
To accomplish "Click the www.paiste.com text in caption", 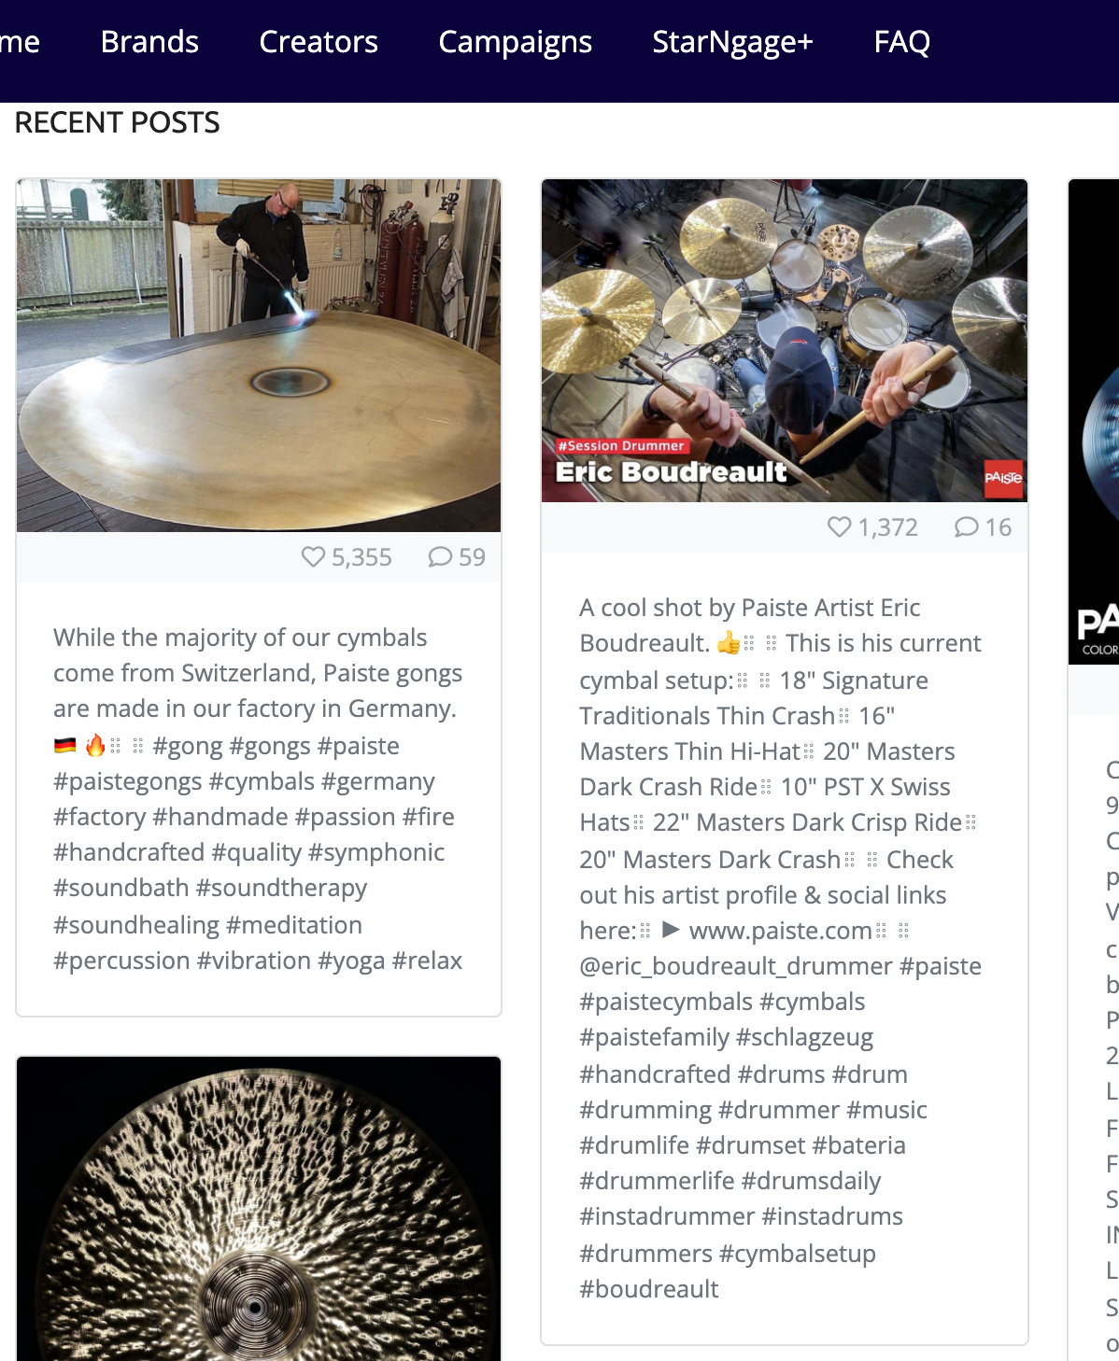I will 781,931.
